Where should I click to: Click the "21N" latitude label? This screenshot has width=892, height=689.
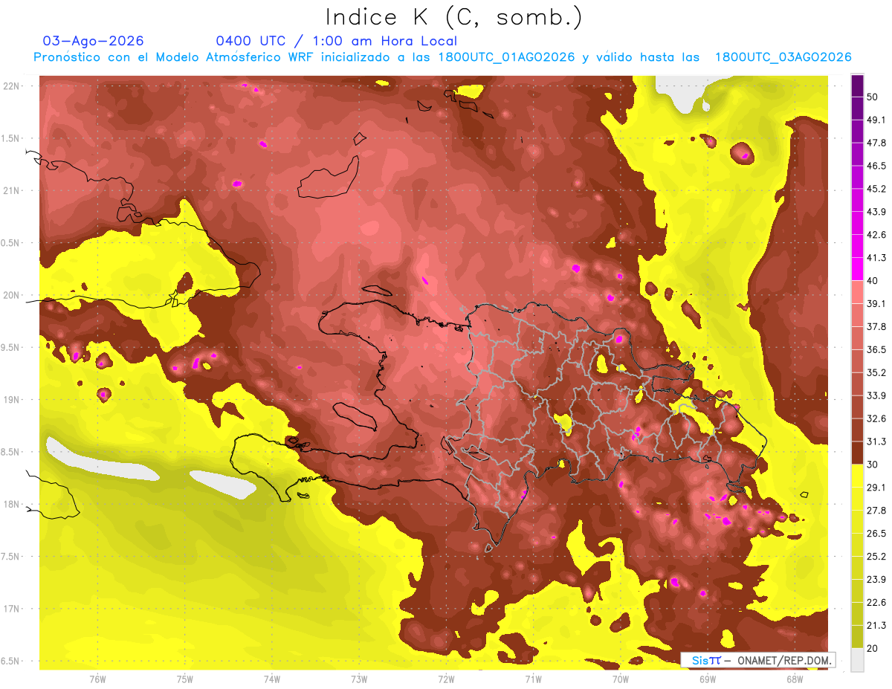coord(12,190)
